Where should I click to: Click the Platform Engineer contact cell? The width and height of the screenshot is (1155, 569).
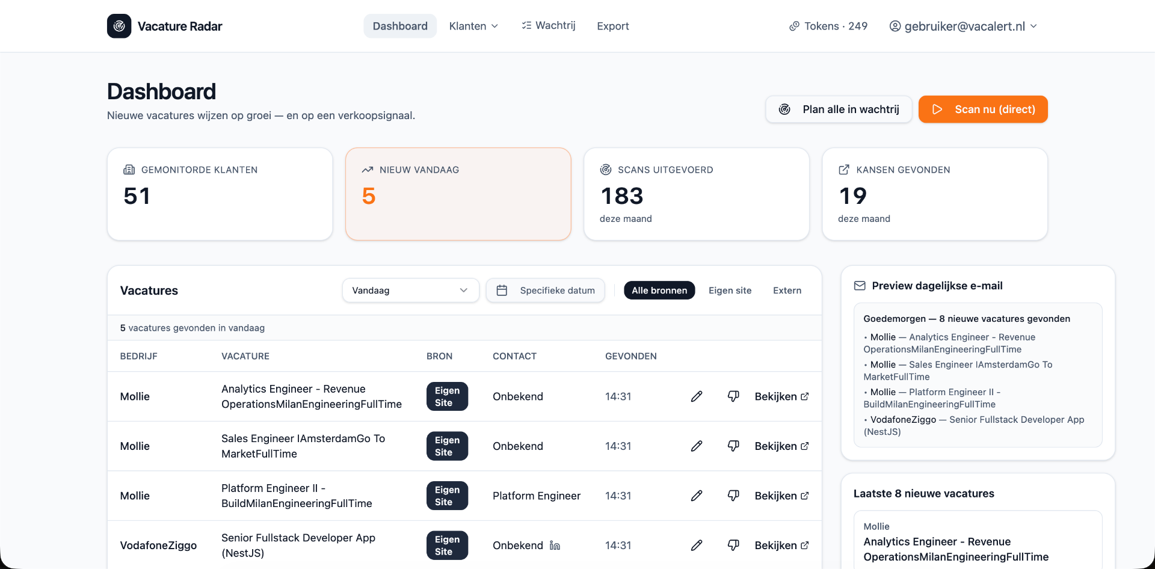pyautogui.click(x=537, y=496)
